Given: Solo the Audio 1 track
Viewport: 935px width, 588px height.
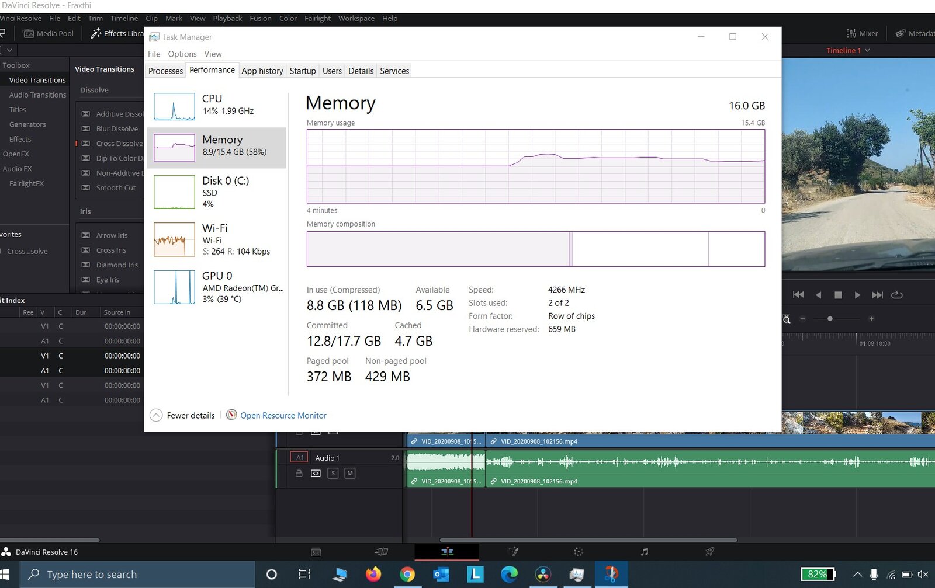Looking at the screenshot, I should pos(333,474).
